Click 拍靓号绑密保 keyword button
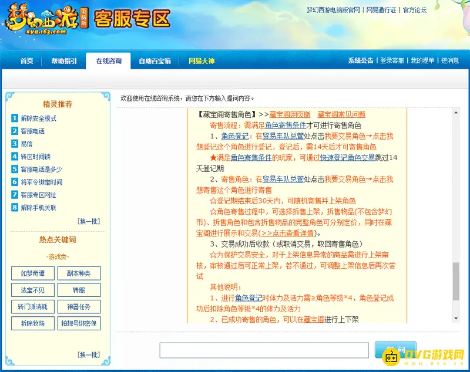The height and width of the screenshot is (372, 470). (79, 323)
